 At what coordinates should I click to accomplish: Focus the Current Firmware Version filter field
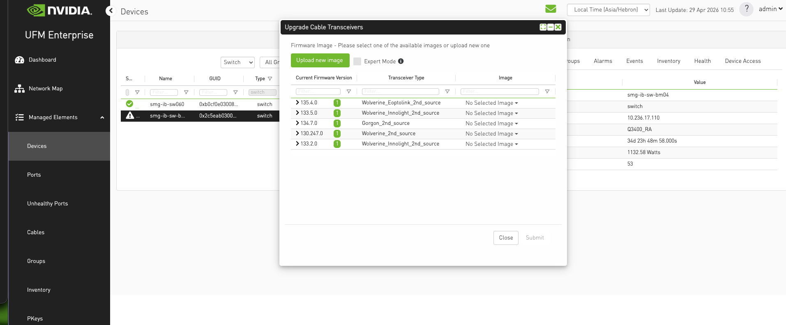[318, 92]
